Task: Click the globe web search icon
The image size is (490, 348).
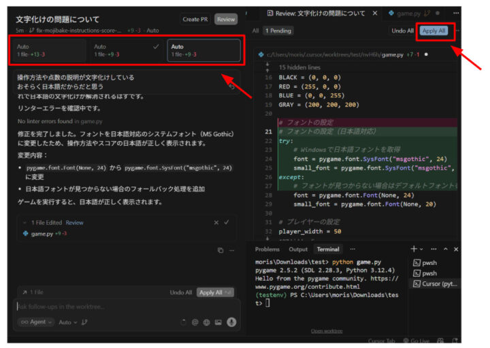Action: click(206, 322)
